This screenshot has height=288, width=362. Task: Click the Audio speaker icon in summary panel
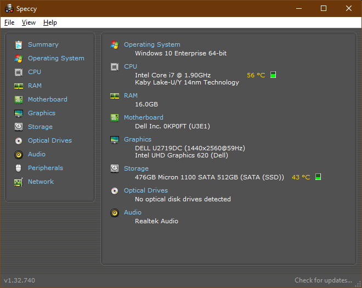[115, 213]
